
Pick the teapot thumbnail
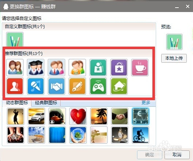[57, 116]
